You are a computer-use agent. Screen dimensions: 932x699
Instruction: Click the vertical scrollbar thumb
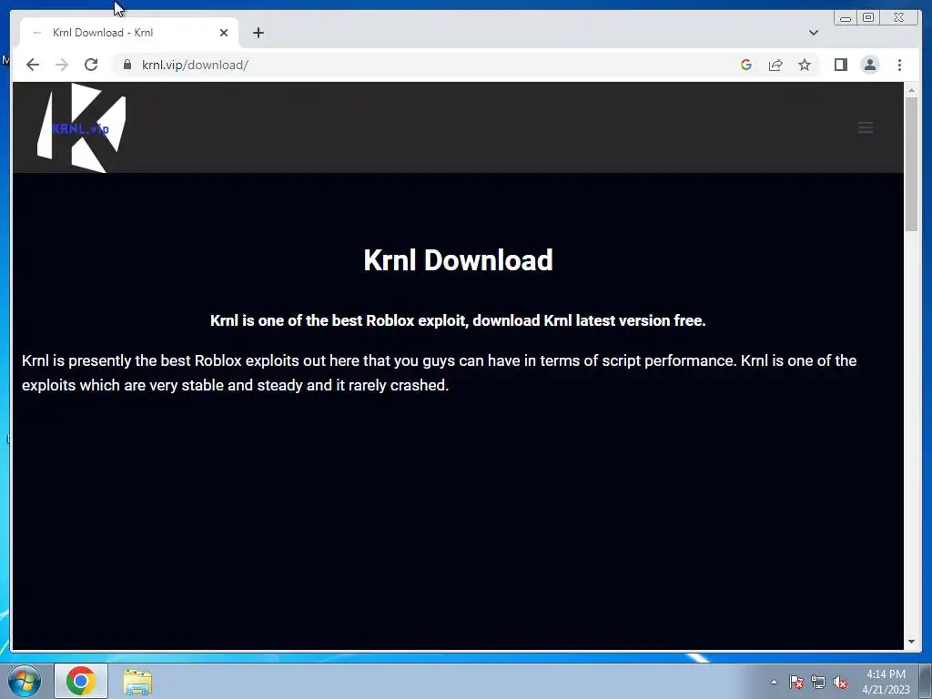click(911, 164)
